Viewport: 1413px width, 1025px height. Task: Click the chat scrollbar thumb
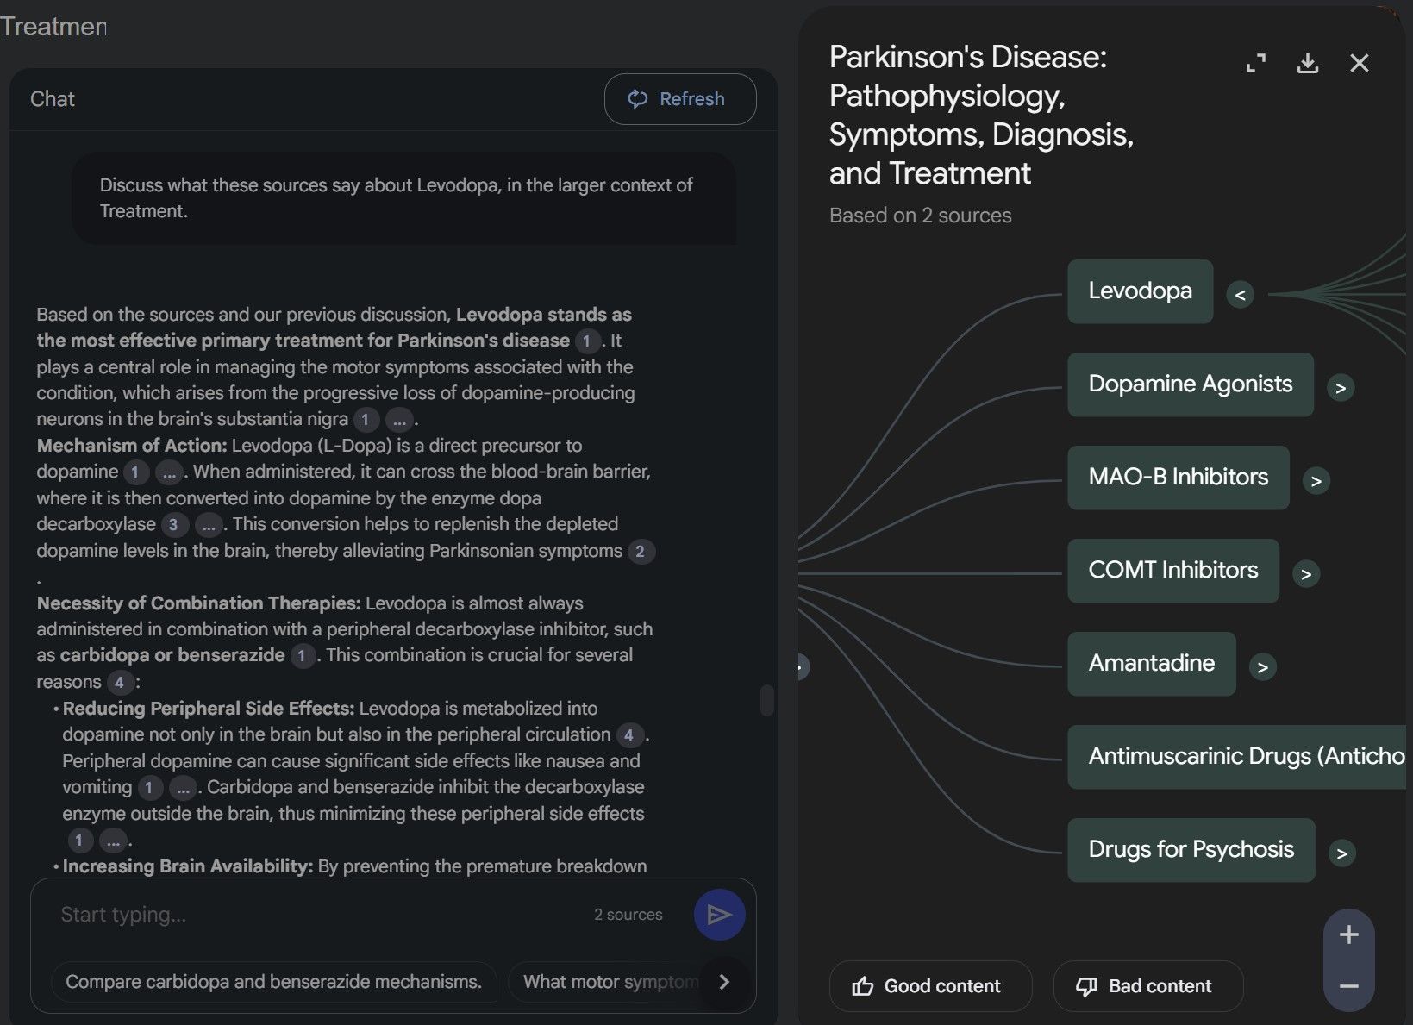tap(766, 700)
